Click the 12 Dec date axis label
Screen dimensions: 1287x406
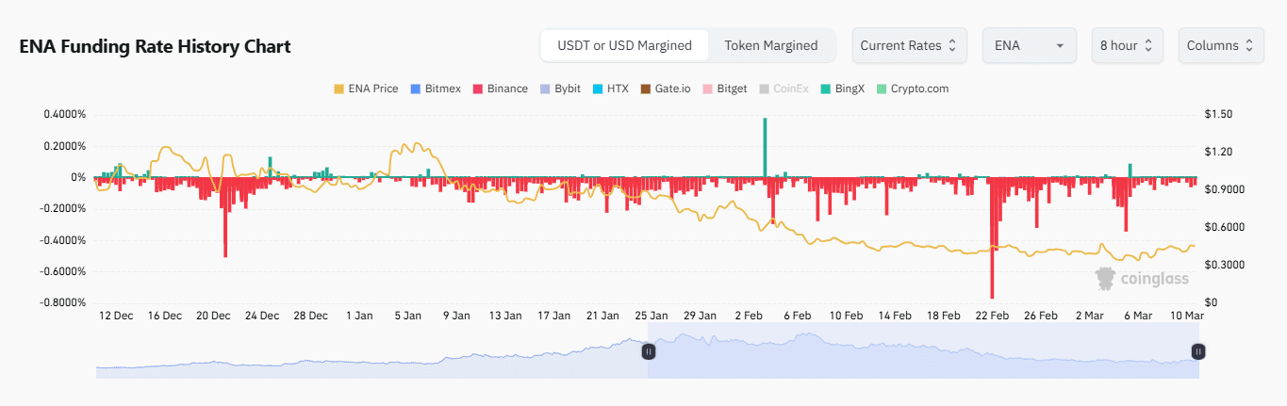pos(115,316)
